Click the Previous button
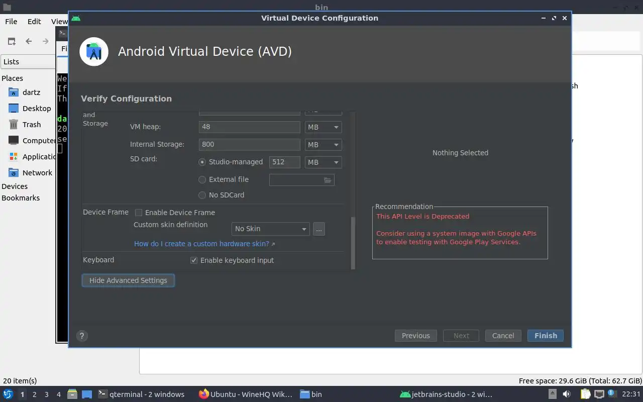 [x=416, y=336]
